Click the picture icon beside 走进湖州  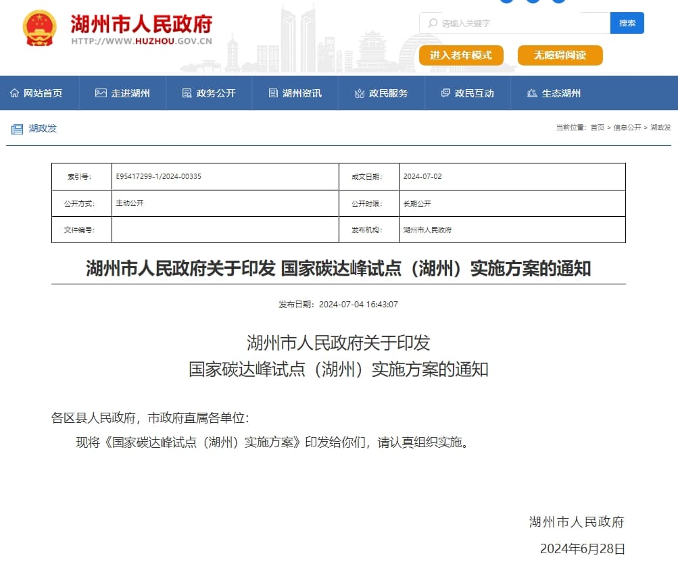[x=101, y=93]
